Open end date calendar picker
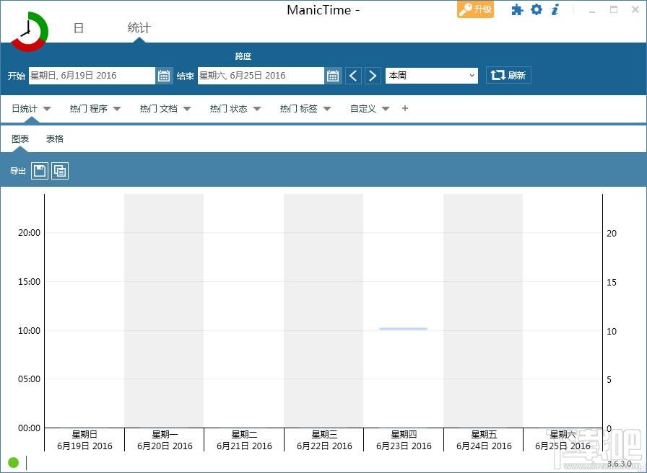 (333, 76)
